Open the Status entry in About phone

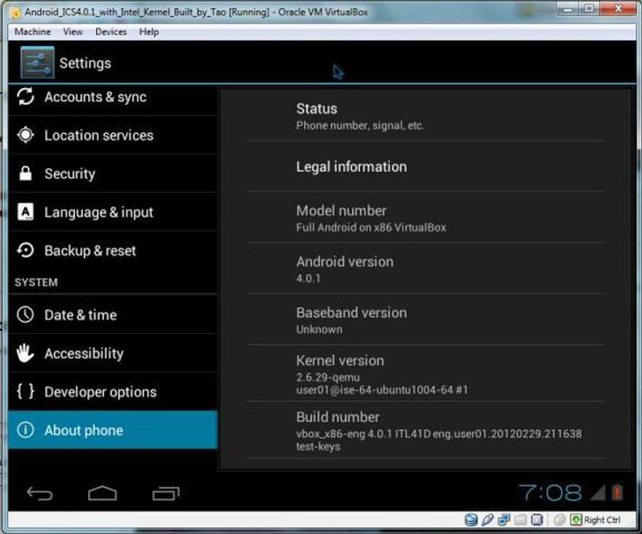tap(425, 116)
